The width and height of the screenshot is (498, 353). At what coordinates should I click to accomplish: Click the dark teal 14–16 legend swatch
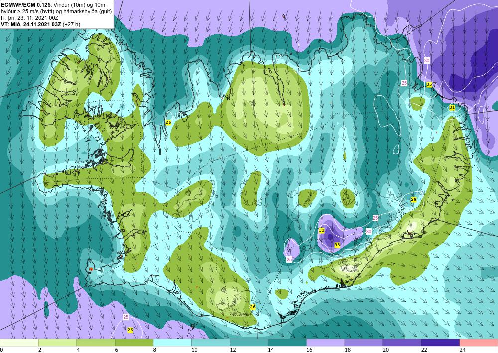tap(287, 343)
